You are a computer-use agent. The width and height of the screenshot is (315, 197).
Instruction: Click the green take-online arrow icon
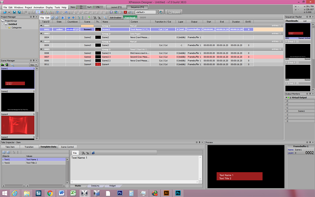pyautogui.click(x=89, y=17)
